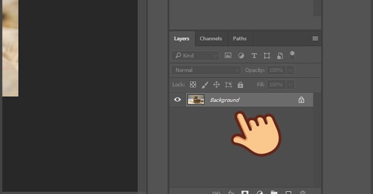The image size is (373, 194).
Task: Open the Normal blending mode dropdown
Action: pos(206,70)
